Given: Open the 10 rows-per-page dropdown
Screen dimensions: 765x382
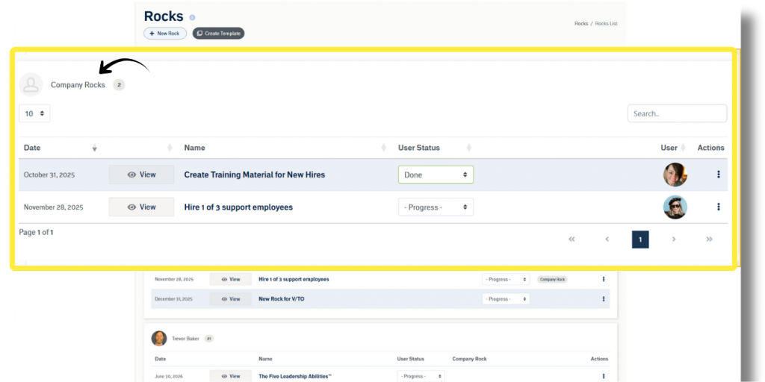Looking at the screenshot, I should pos(34,113).
